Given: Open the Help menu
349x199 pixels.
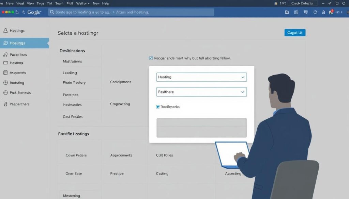Looking at the screenshot, I should pyautogui.click(x=106, y=3).
